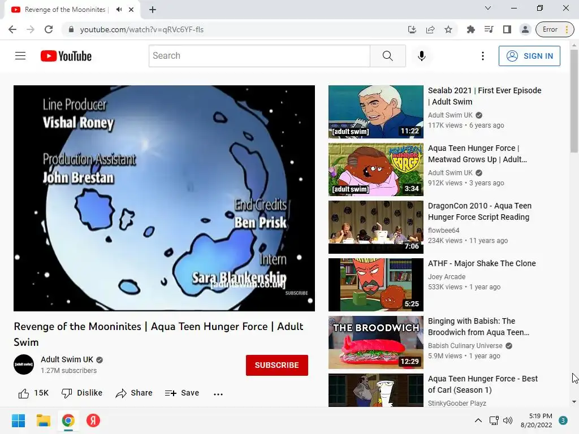The image size is (579, 434).
Task: Open the flowbee64 channel link
Action: click(x=443, y=231)
